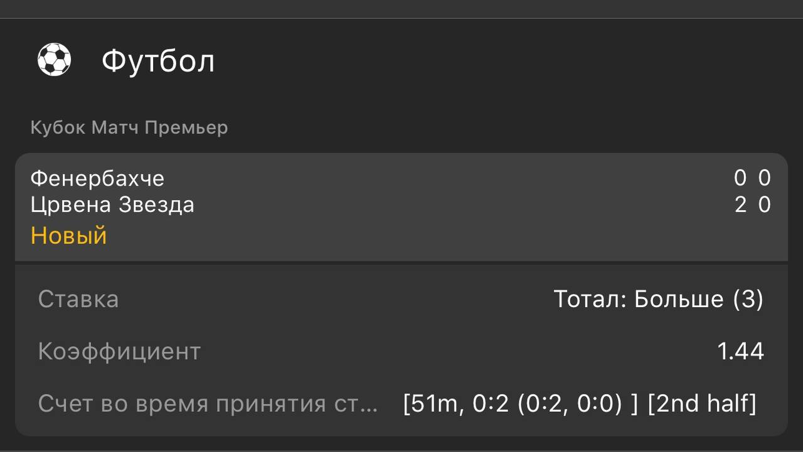Click Фенербахче's second score digit
The width and height of the screenshot is (803, 452).
[x=764, y=179]
